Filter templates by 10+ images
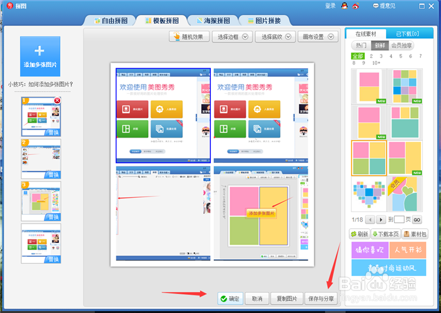 (x=376, y=63)
